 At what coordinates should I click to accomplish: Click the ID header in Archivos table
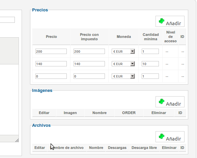[182, 148]
